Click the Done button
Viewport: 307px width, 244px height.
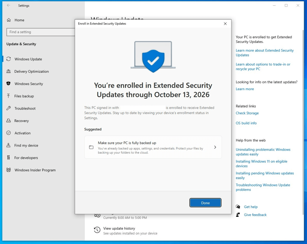point(205,202)
